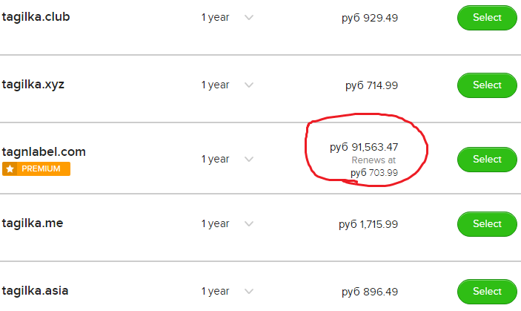
Task: Hit the Select button for tagilka.me
Action: tap(487, 224)
